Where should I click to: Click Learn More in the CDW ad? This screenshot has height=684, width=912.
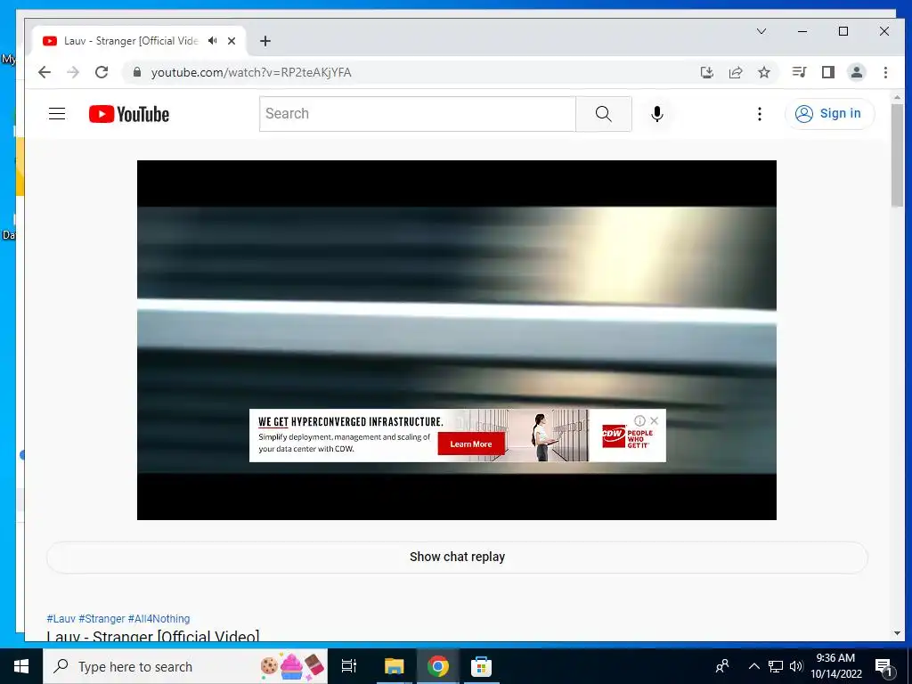[471, 444]
